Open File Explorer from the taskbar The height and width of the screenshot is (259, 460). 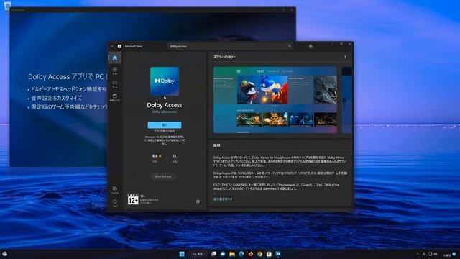(x=232, y=254)
